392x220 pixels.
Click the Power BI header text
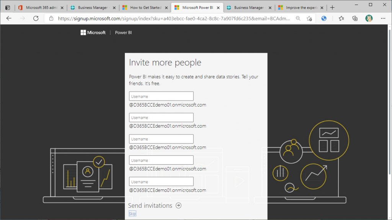(123, 32)
